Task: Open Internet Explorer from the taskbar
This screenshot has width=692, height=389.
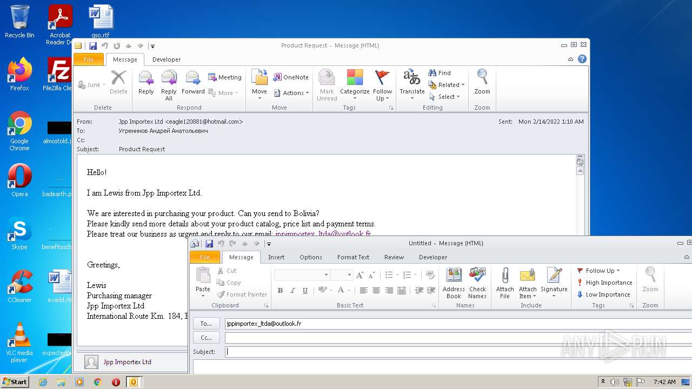Action: pos(43,382)
